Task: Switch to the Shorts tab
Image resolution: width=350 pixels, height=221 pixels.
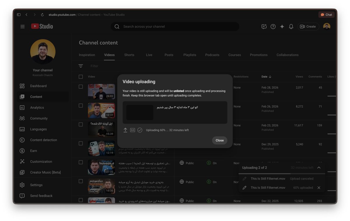Action: tap(129, 55)
